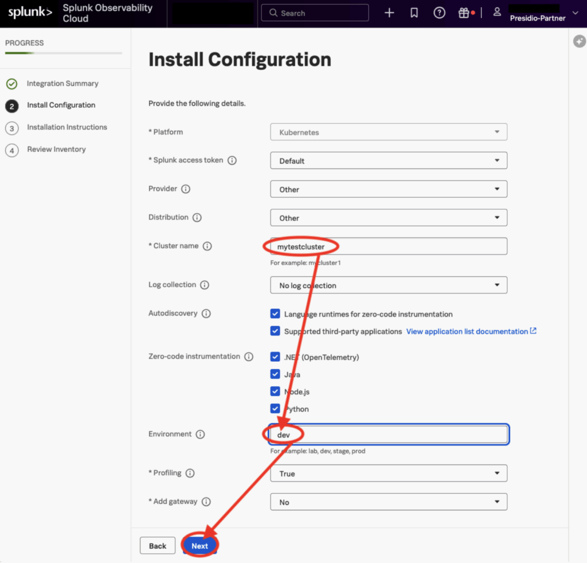The height and width of the screenshot is (563, 587).
Task: Uncheck the Java zero-code instrumentation option
Action: [x=275, y=374]
